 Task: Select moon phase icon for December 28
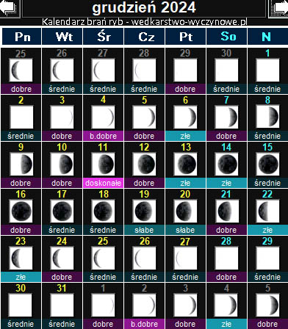[x=226, y=258]
